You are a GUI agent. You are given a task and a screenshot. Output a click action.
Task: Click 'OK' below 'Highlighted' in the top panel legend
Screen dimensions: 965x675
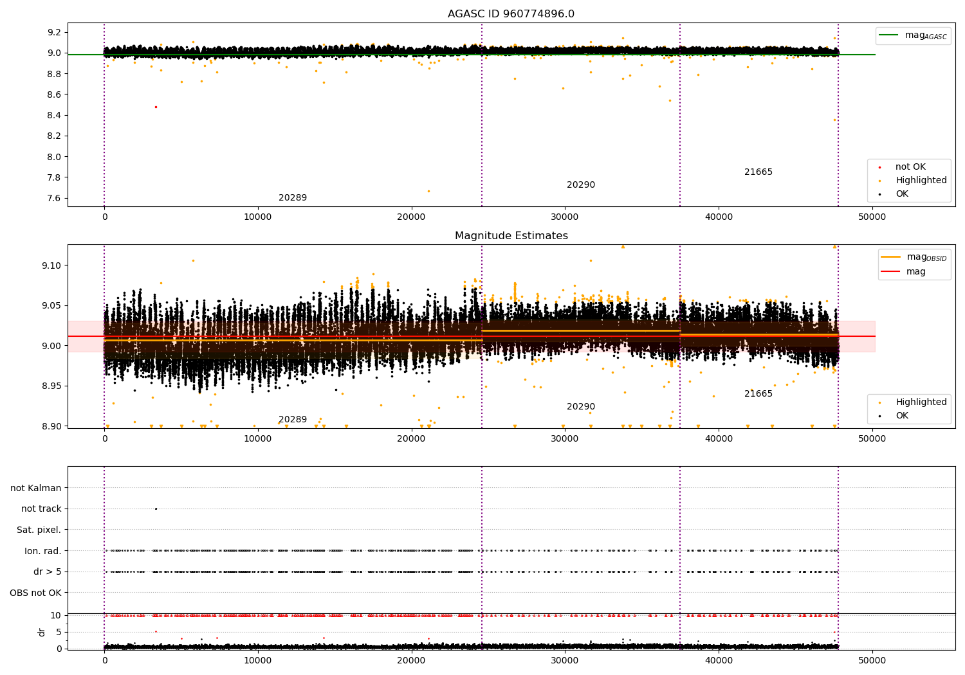(902, 194)
